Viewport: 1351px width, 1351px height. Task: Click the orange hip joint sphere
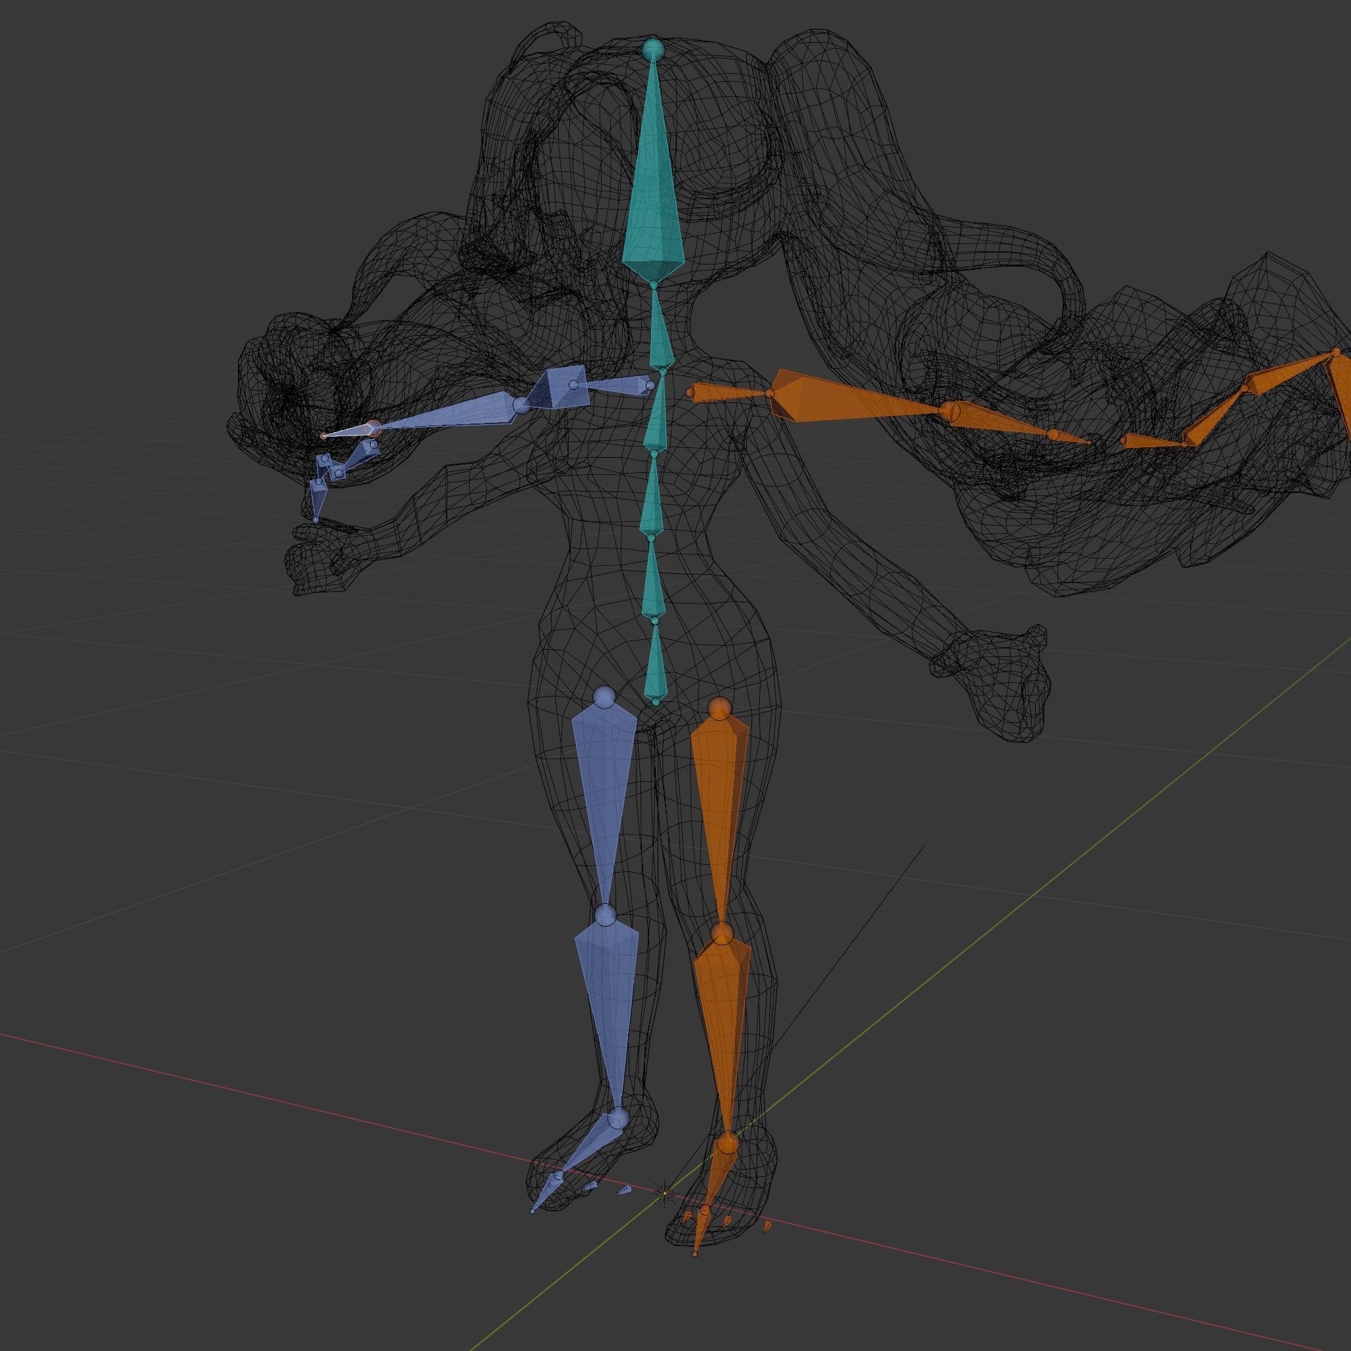(x=720, y=708)
